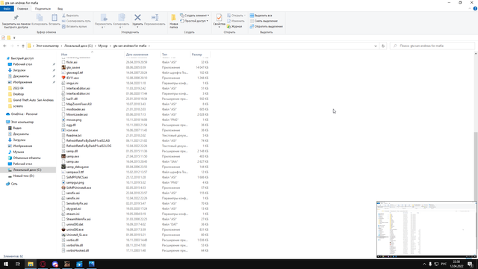Create a New folder (Новая папка)
The height and width of the screenshot is (269, 478).
tap(173, 21)
